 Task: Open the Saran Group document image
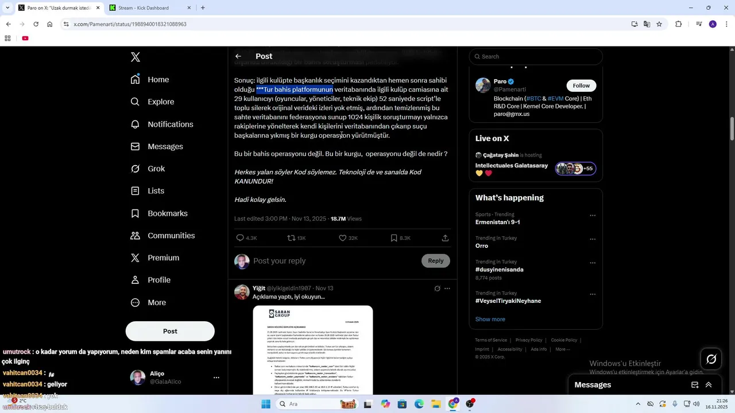[x=313, y=350]
